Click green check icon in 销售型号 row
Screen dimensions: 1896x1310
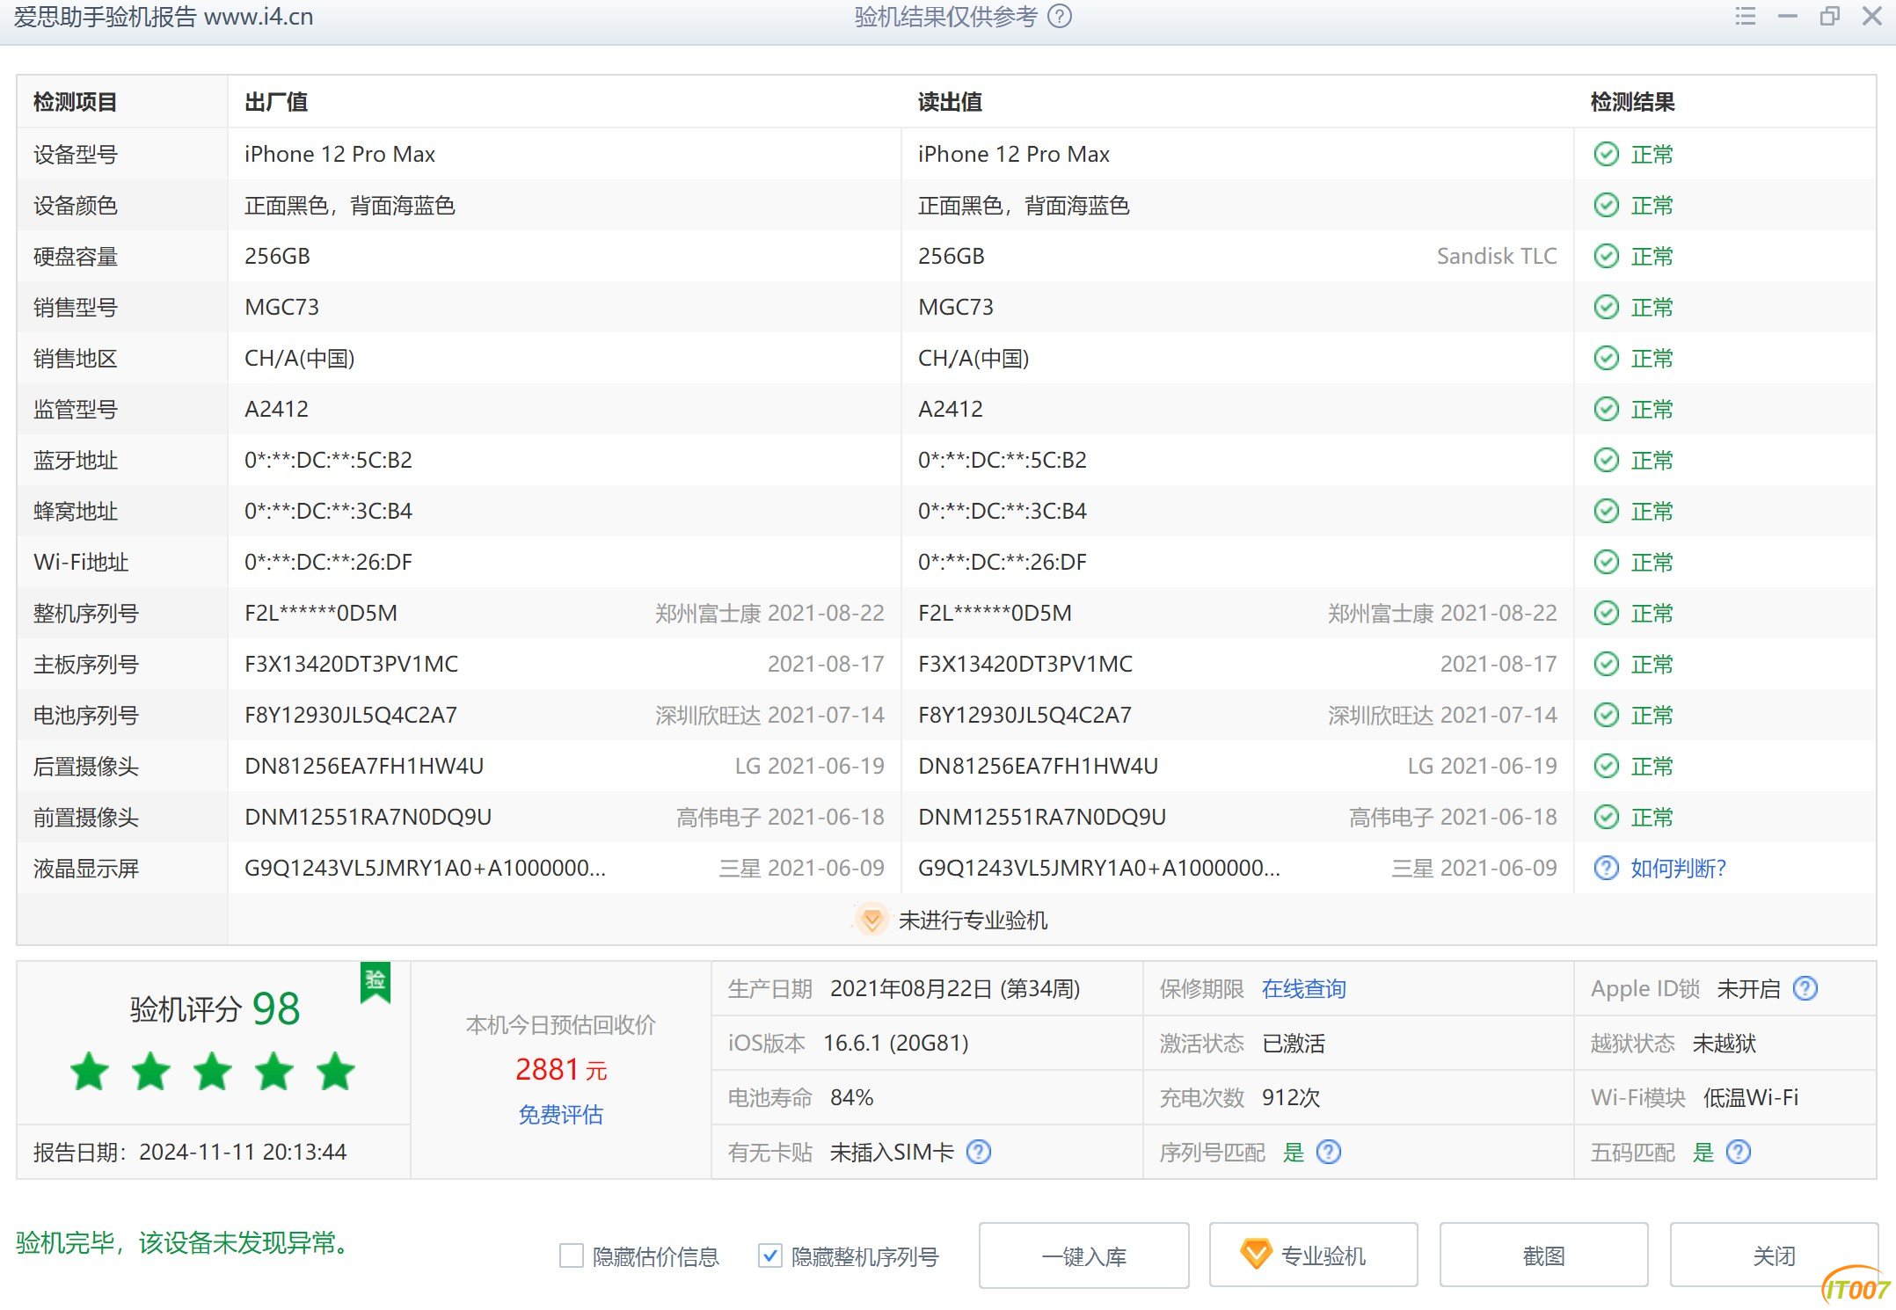pos(1606,308)
